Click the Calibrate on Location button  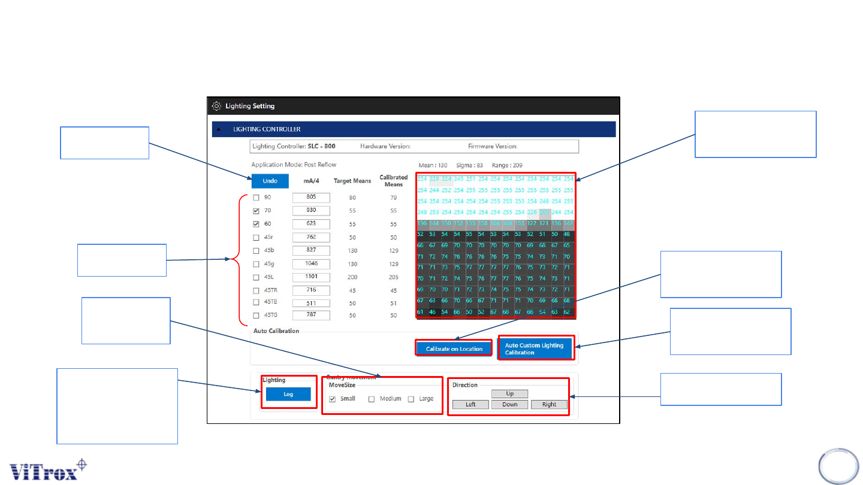tap(454, 348)
